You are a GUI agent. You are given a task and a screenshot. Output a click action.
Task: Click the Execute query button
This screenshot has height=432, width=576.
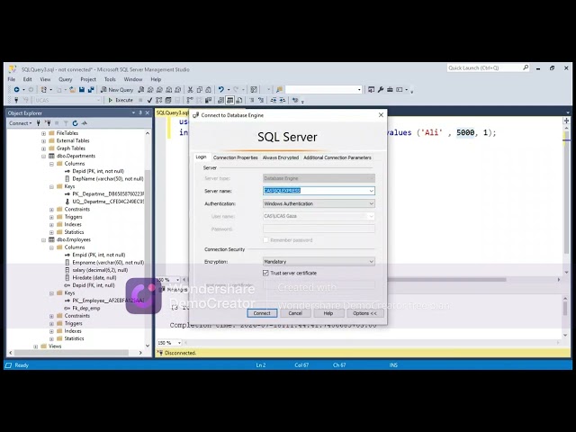tap(121, 100)
